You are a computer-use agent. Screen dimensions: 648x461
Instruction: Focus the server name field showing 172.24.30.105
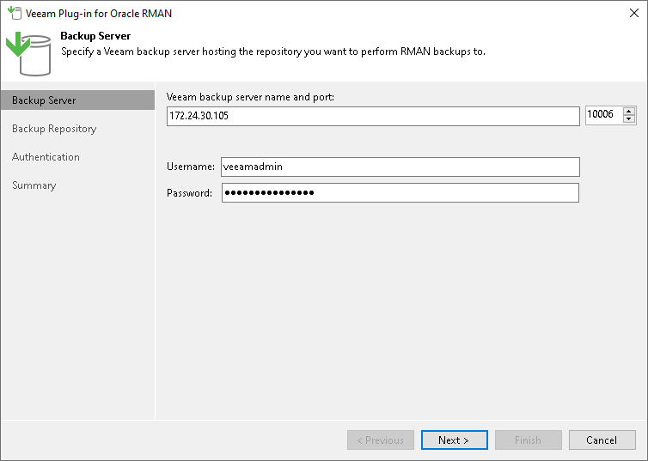click(373, 116)
